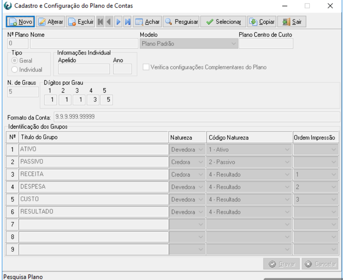
Task: Click the Selecionar checkmark button
Action: (x=223, y=22)
